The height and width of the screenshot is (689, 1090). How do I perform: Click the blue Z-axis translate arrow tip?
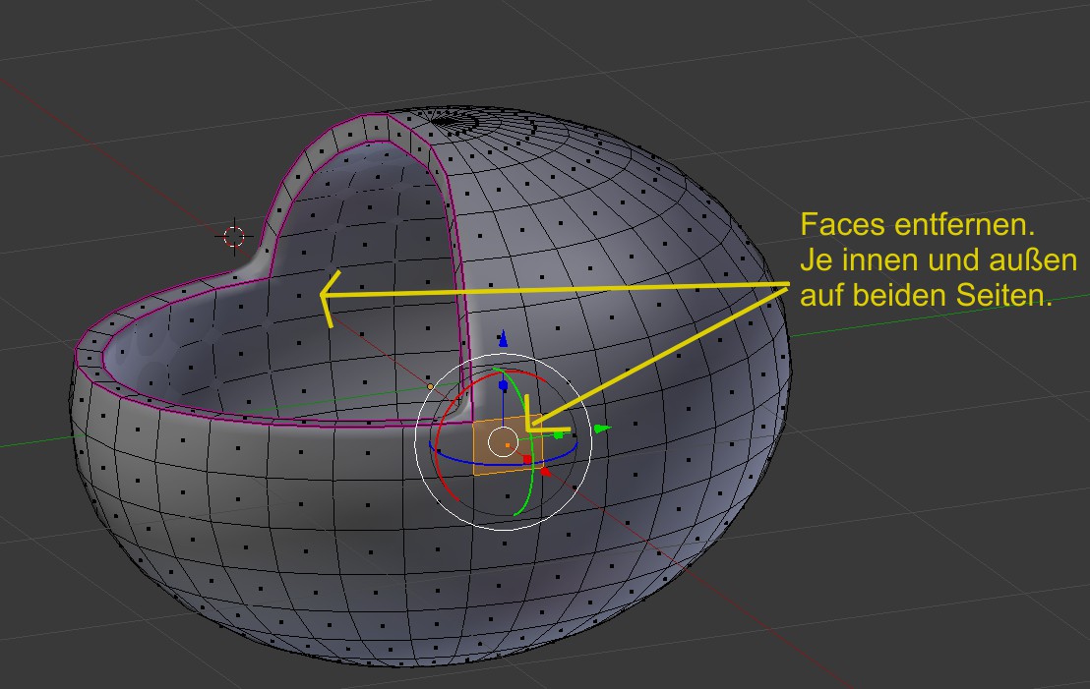click(x=504, y=338)
